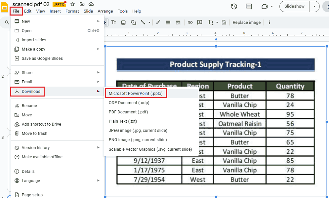Viewport: 329px width, 198px height.
Task: Expand the Share submenu
Action: pyautogui.click(x=98, y=72)
